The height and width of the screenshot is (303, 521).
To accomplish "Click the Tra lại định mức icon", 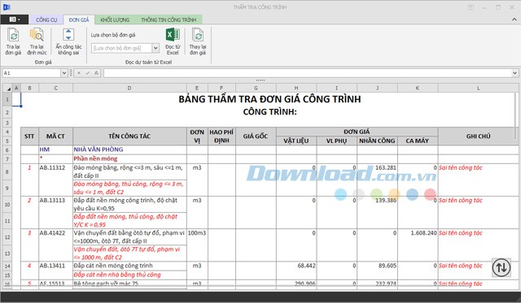I will click(37, 36).
